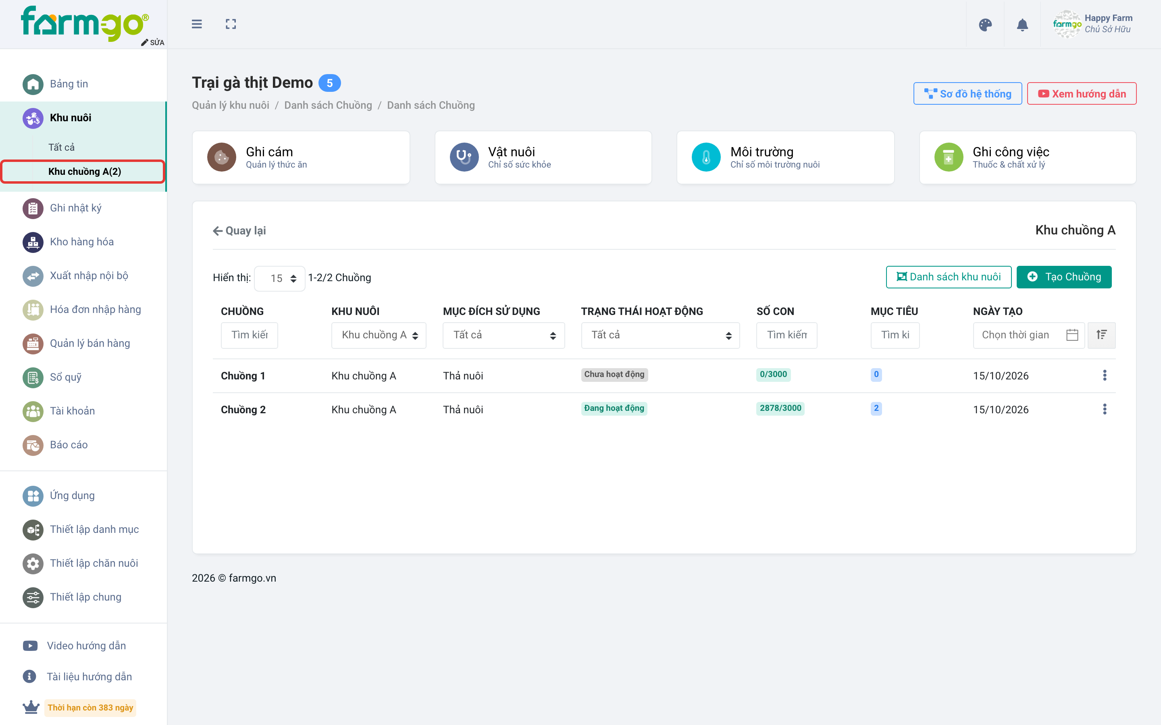Viewport: 1161px width, 725px height.
Task: Select Khu chuồng A(2) sidebar item
Action: (83, 172)
